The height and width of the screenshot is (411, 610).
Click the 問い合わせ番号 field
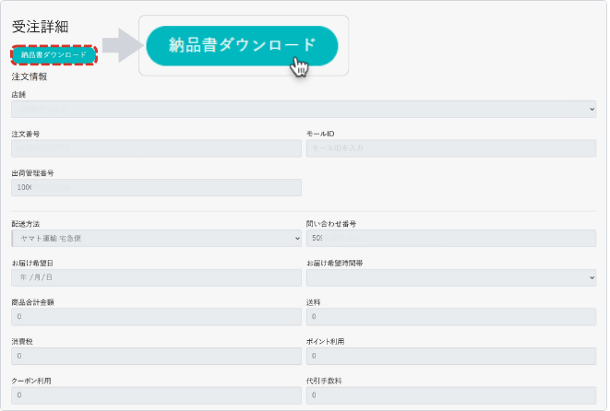(450, 239)
